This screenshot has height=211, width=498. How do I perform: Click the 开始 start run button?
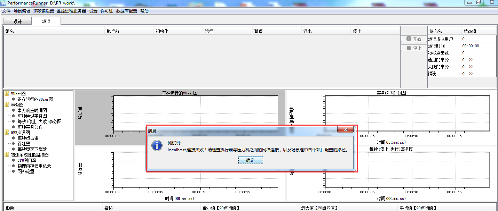[413, 39]
